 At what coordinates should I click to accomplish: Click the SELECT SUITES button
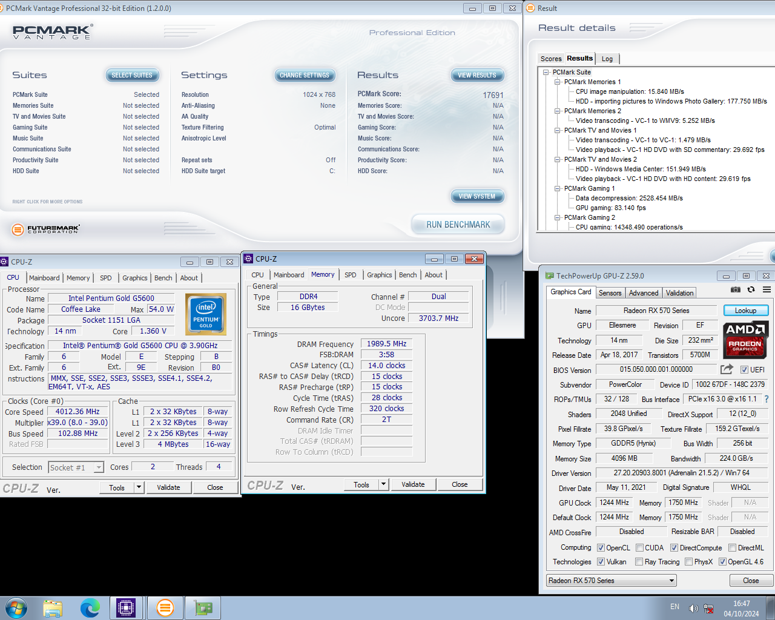click(x=132, y=75)
